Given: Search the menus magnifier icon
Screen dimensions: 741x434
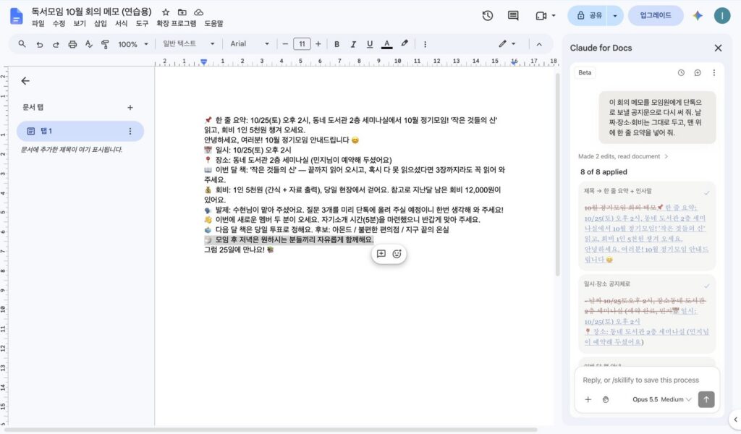Looking at the screenshot, I should (x=22, y=44).
